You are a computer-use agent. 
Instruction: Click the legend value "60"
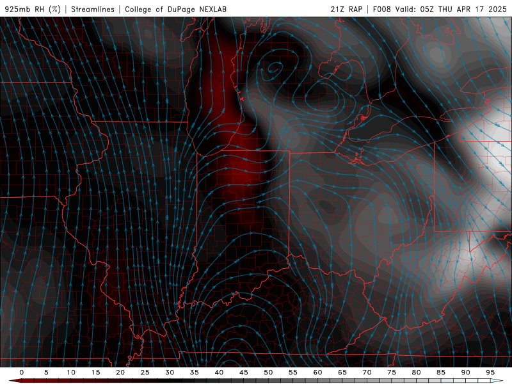coord(317,372)
